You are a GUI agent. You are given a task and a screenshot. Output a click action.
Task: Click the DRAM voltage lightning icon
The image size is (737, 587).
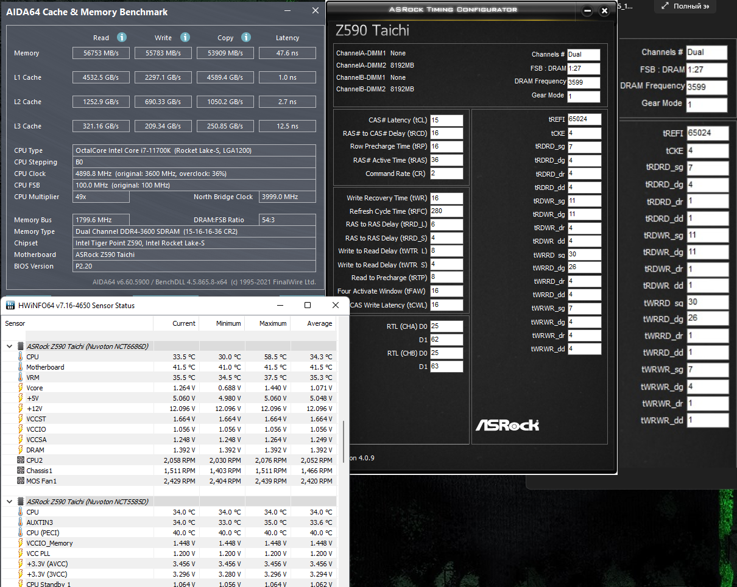[x=21, y=450]
